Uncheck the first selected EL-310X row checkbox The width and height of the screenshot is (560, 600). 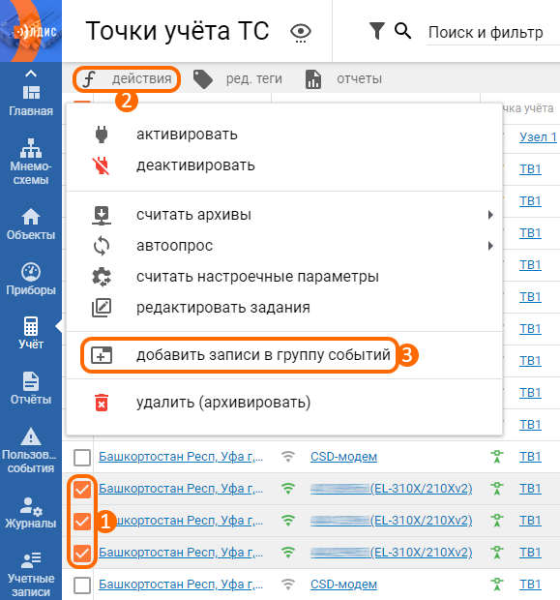[x=82, y=490]
